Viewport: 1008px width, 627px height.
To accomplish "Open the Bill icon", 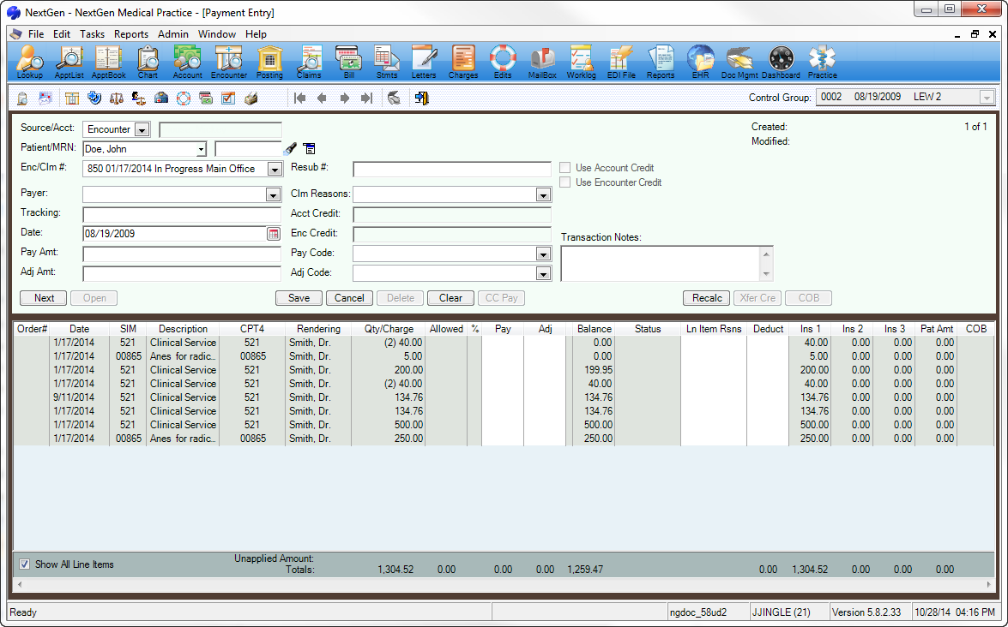I will (349, 63).
